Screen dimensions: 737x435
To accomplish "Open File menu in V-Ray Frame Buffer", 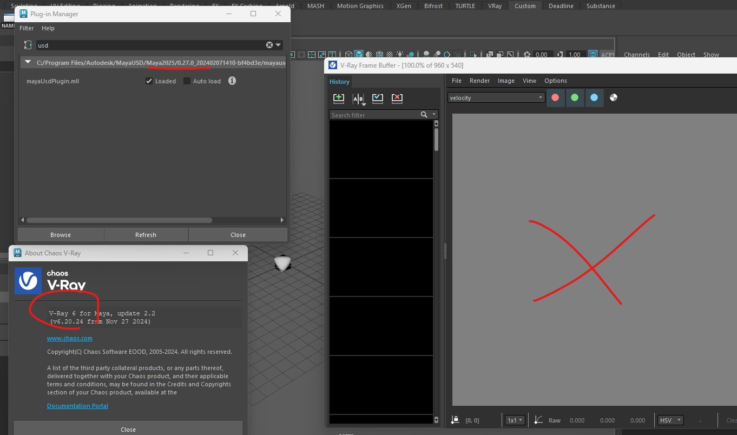I will [x=457, y=81].
